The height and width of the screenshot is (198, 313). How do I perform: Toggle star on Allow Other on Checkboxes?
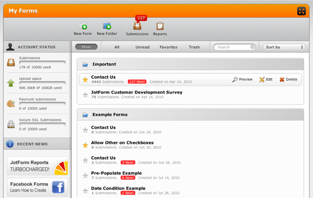[x=85, y=145]
